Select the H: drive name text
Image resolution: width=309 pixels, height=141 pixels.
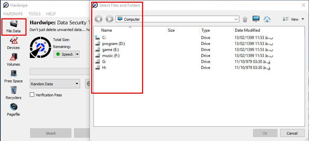(104, 67)
